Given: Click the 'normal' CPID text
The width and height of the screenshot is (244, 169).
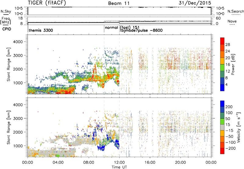Looking at the screenshot, I should 111,28.
